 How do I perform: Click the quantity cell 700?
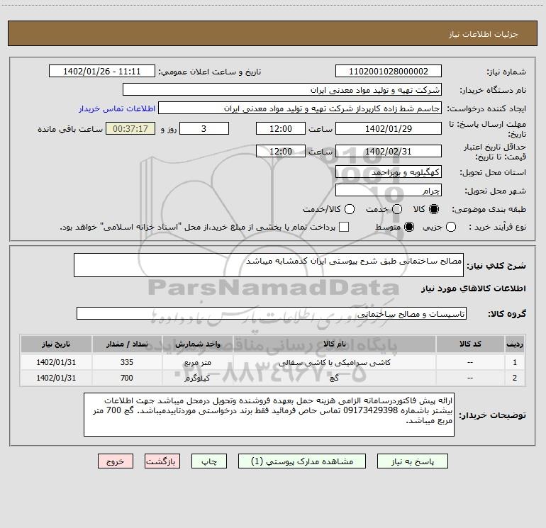point(127,378)
